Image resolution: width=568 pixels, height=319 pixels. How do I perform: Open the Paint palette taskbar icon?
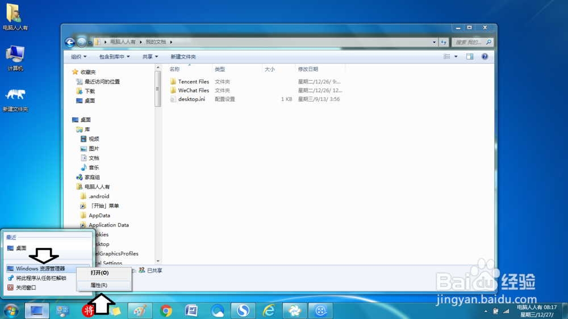(140, 310)
